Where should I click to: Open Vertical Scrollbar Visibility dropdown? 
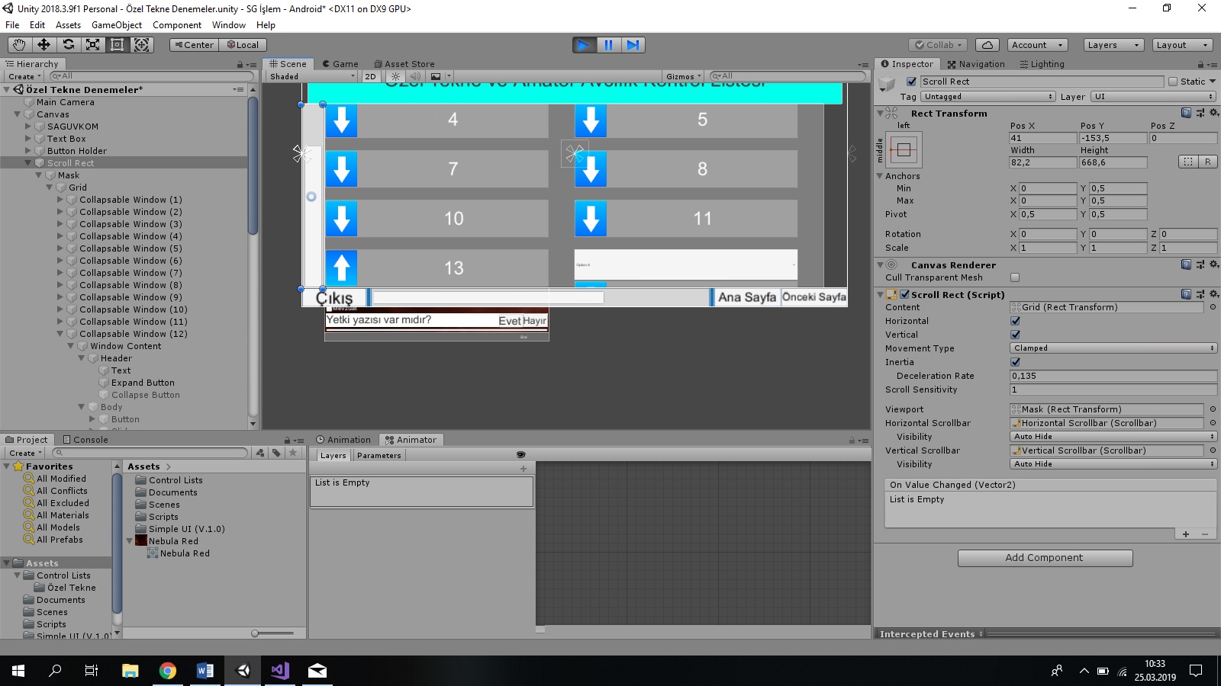pos(1113,464)
